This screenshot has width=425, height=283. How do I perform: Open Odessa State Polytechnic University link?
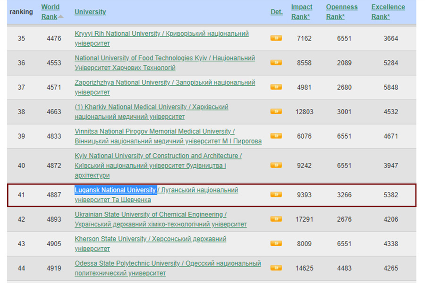point(168,268)
